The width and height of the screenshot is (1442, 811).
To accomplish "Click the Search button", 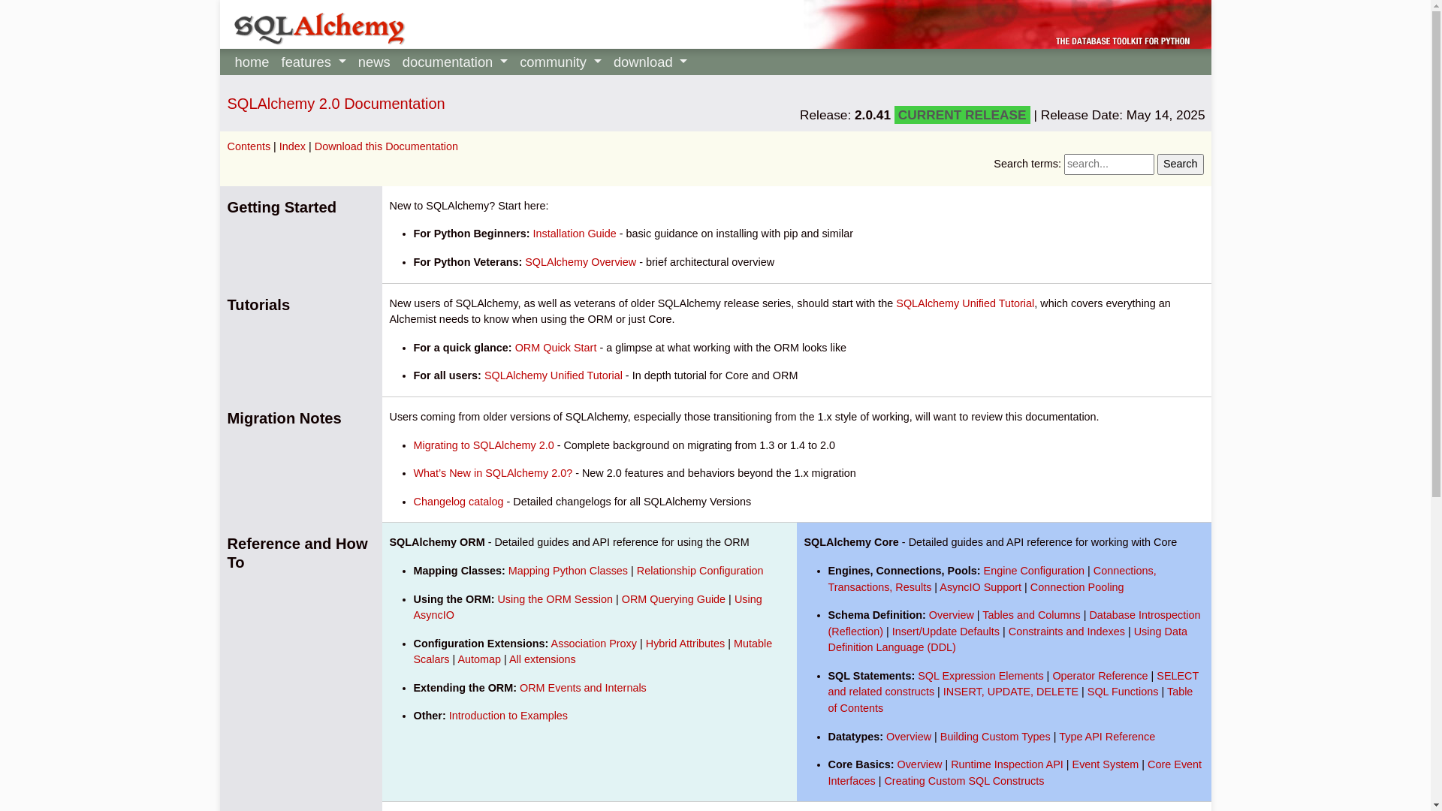I will [1180, 164].
